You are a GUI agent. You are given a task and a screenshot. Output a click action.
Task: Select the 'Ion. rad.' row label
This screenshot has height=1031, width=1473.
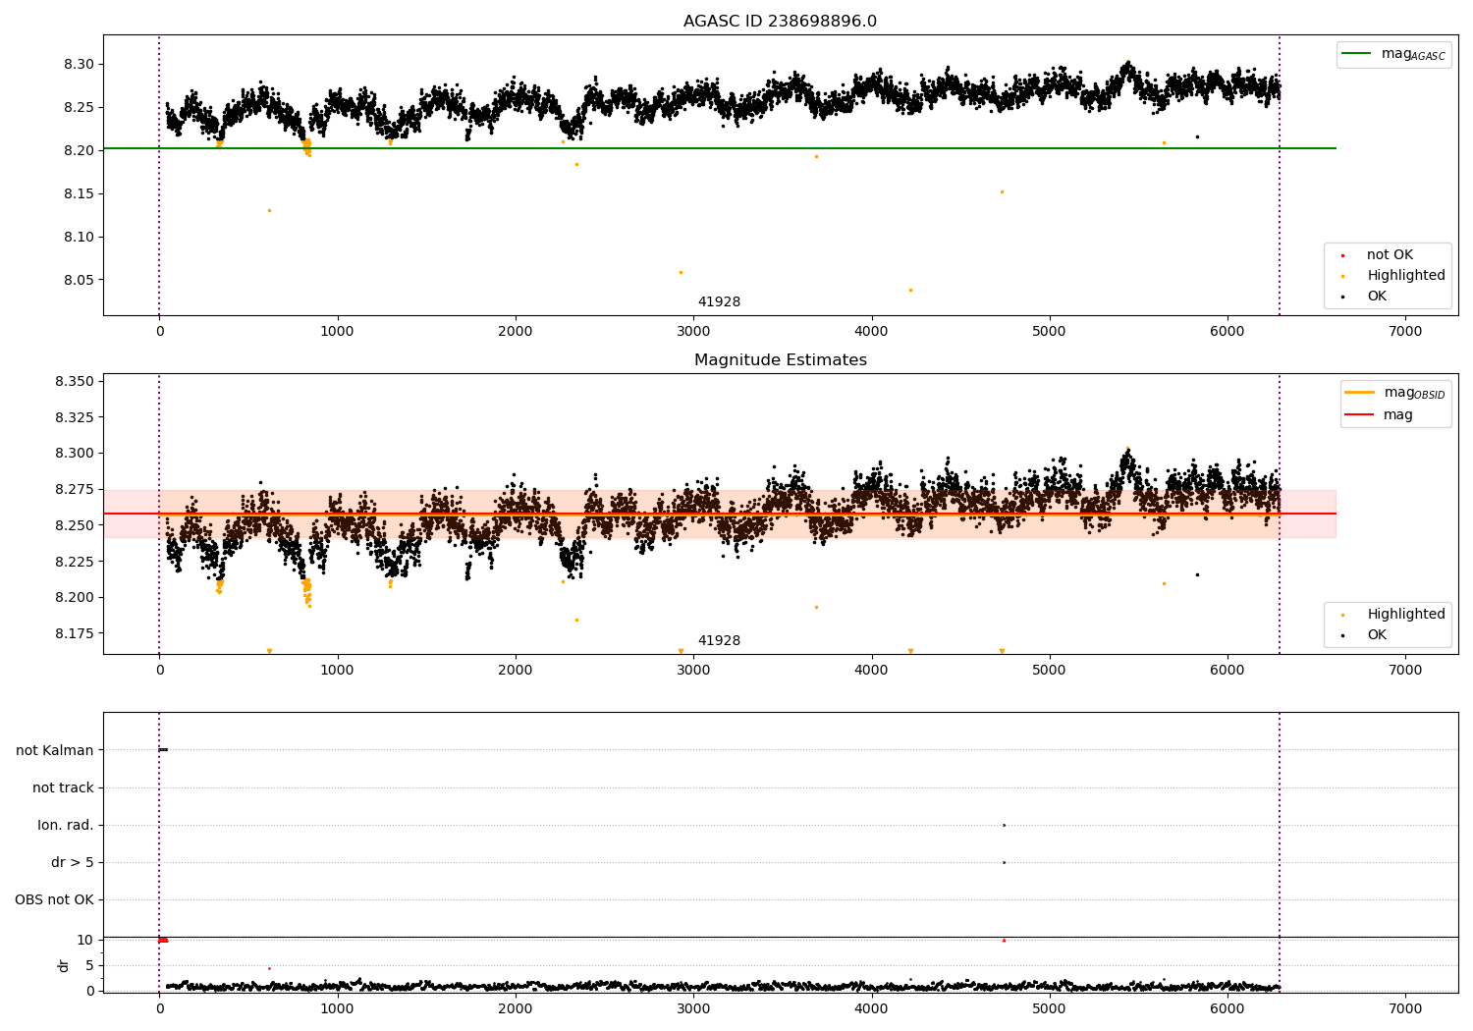tap(66, 825)
